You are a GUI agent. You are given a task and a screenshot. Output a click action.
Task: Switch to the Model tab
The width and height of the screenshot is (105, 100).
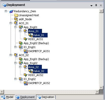point(7,97)
